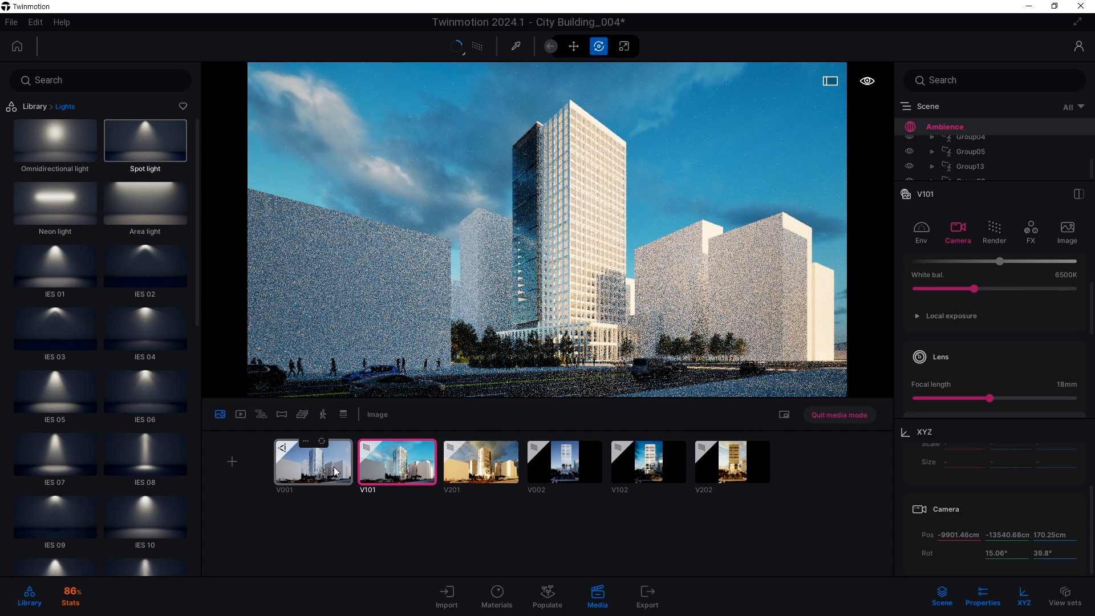This screenshot has width=1095, height=616.
Task: Open the Help menu
Action: [62, 22]
